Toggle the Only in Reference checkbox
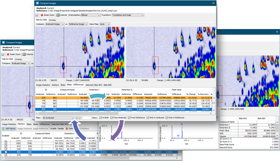This screenshot has width=280, height=161. click(167, 117)
